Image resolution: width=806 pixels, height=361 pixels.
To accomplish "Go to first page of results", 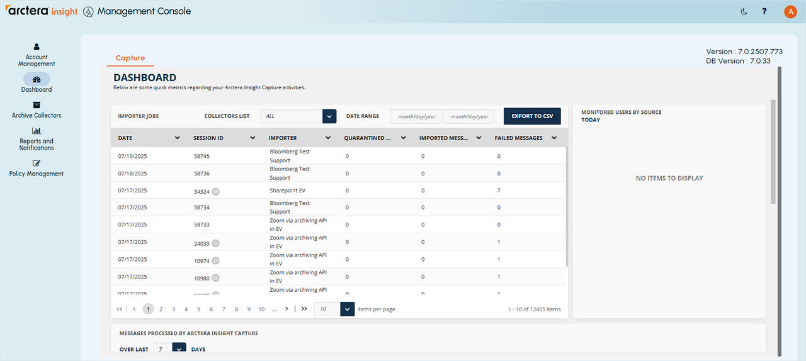I will [120, 309].
